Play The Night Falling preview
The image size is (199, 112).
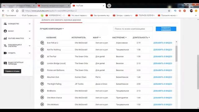(42, 84)
